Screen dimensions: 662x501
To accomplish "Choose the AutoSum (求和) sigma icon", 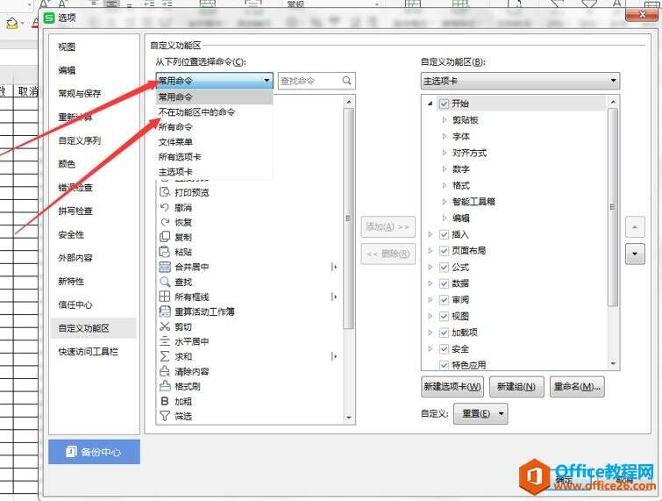I will [x=165, y=356].
